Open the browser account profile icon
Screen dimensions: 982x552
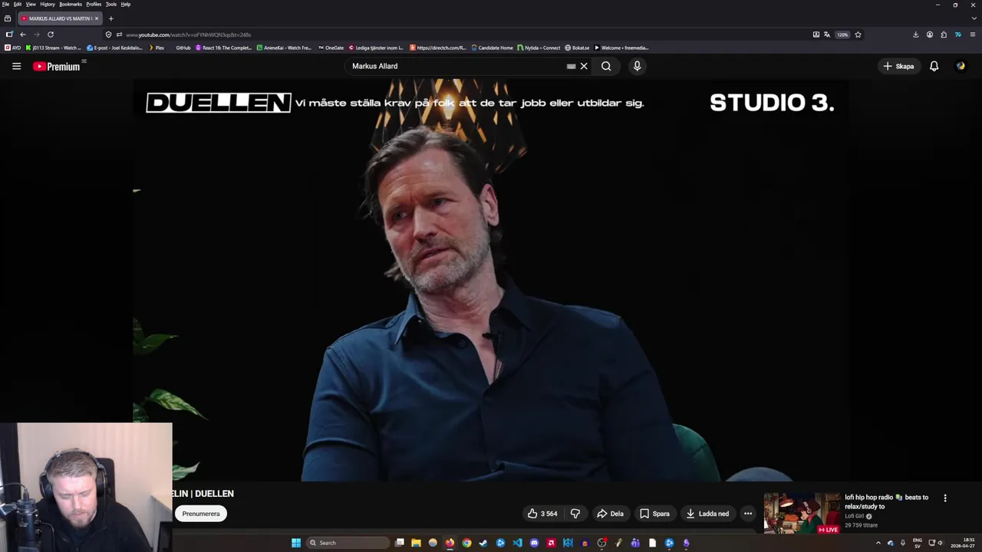930,34
